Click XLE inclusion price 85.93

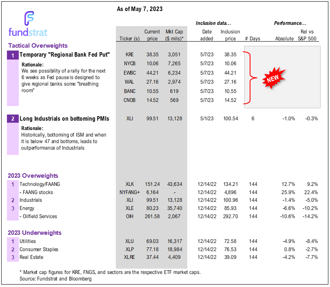(230, 208)
